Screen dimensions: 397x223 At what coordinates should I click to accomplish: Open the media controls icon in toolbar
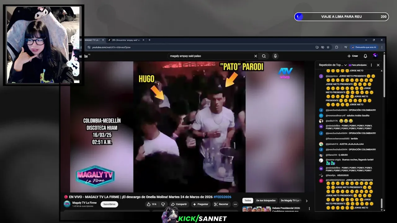coord(346,47)
